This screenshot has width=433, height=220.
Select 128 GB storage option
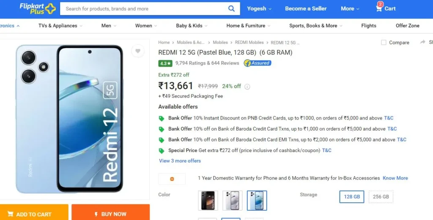coord(352,197)
